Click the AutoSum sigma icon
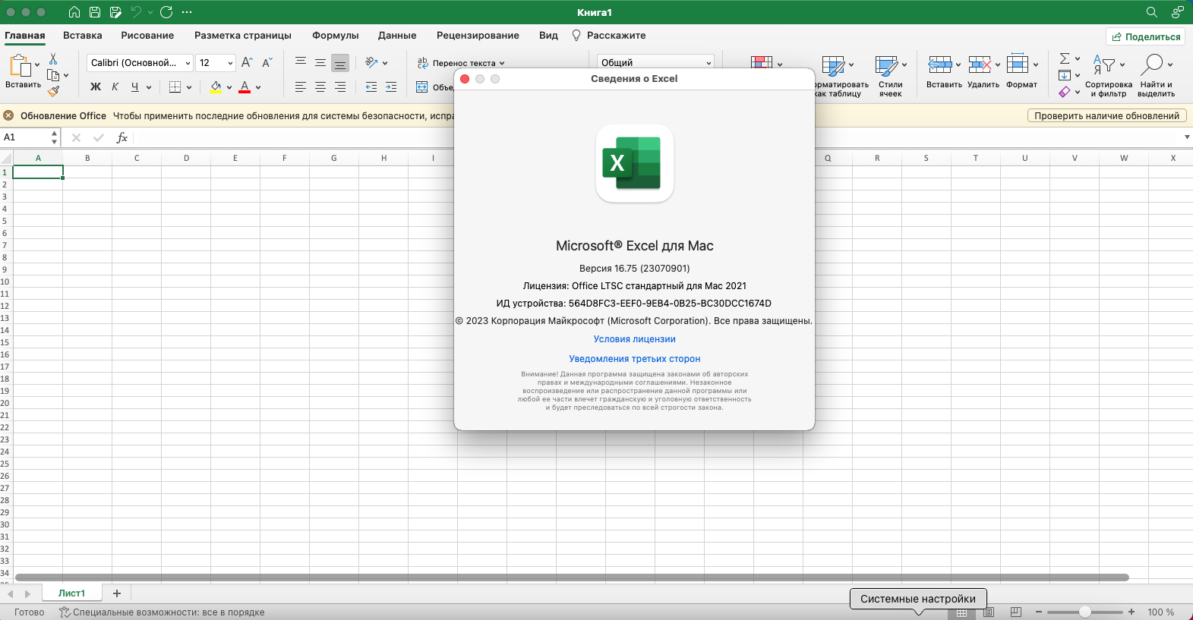Screen dimensions: 1193x620 click(1065, 59)
